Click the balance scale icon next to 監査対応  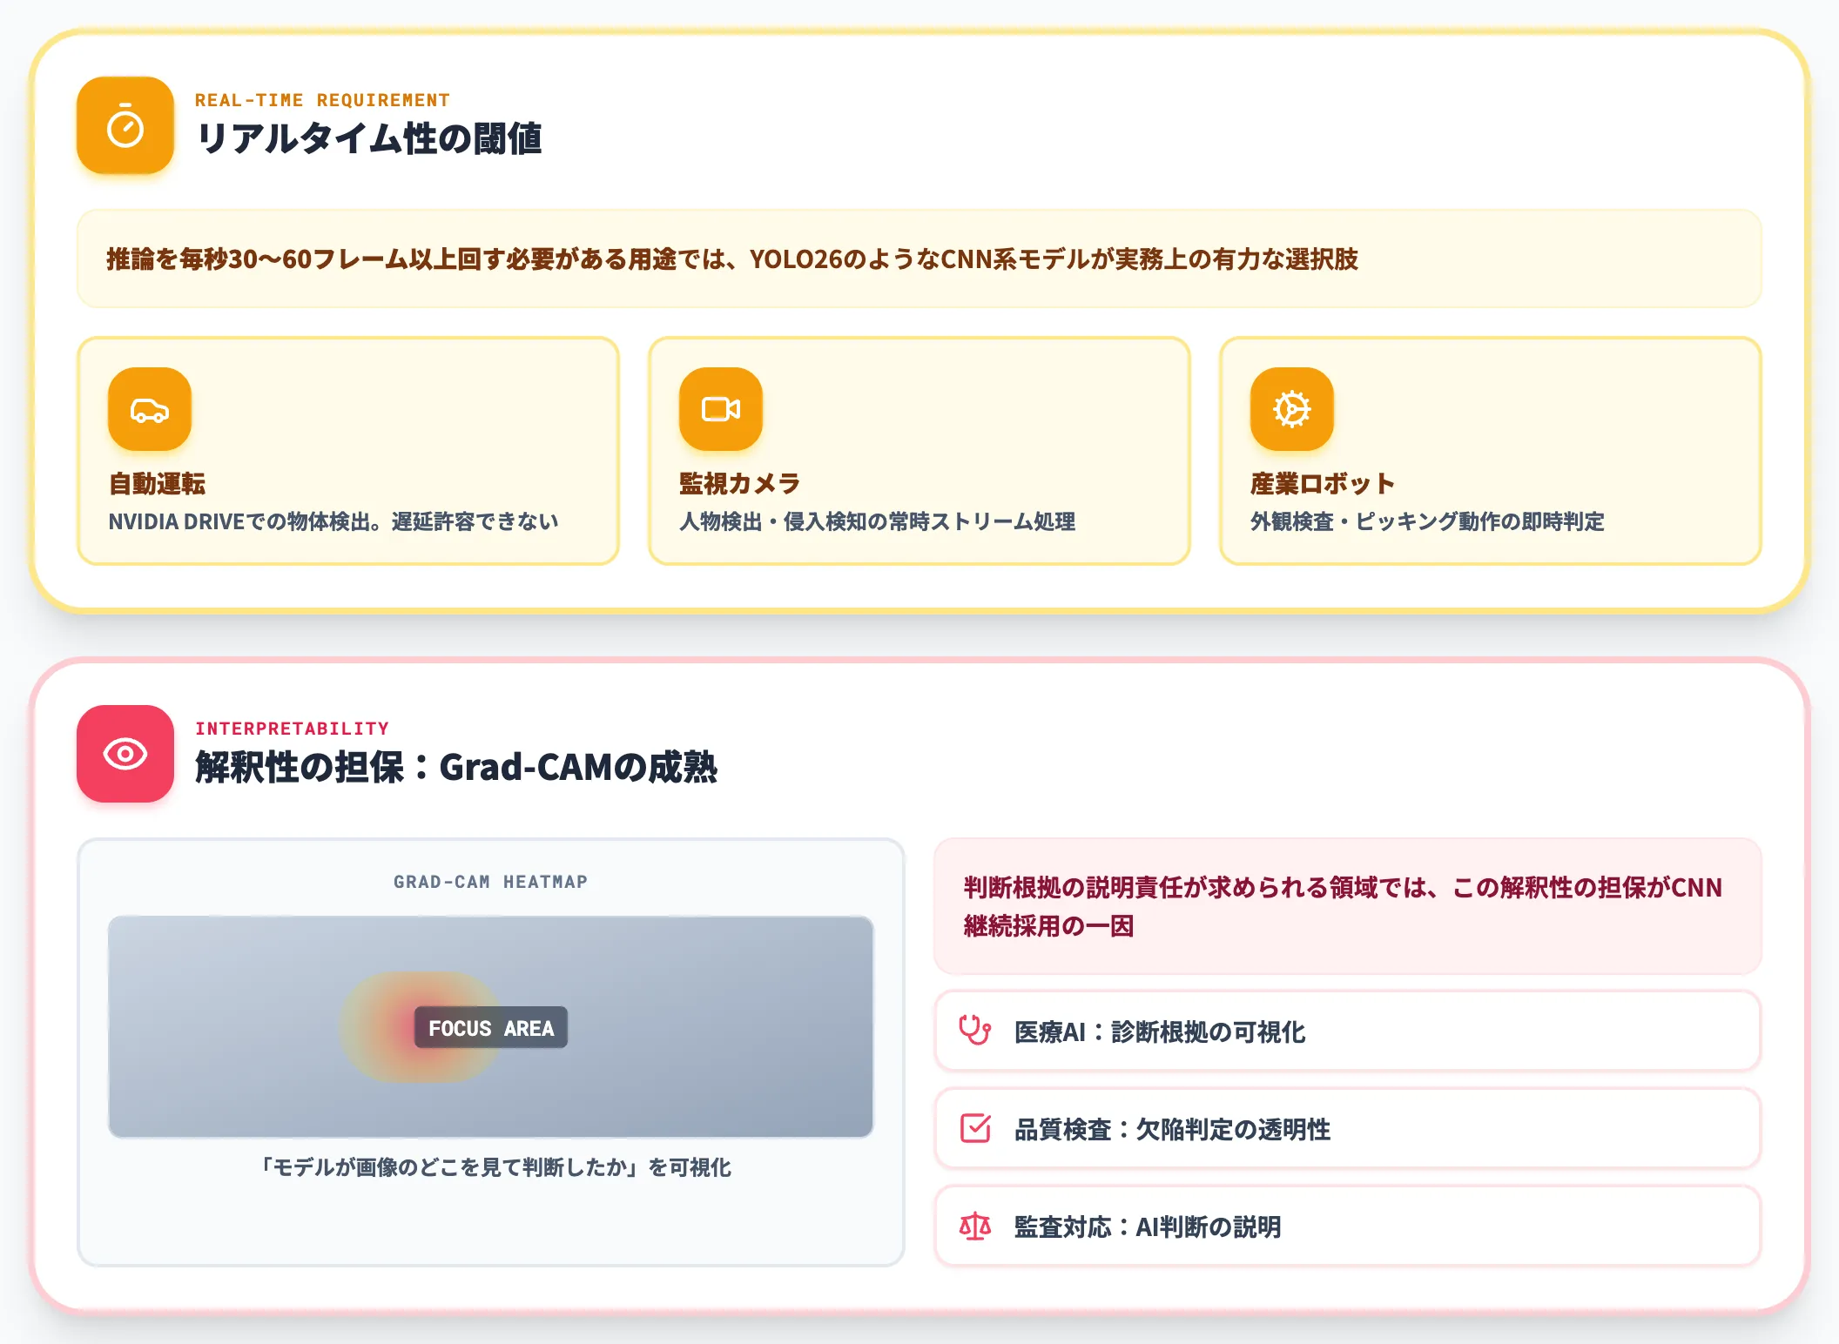pos(975,1226)
